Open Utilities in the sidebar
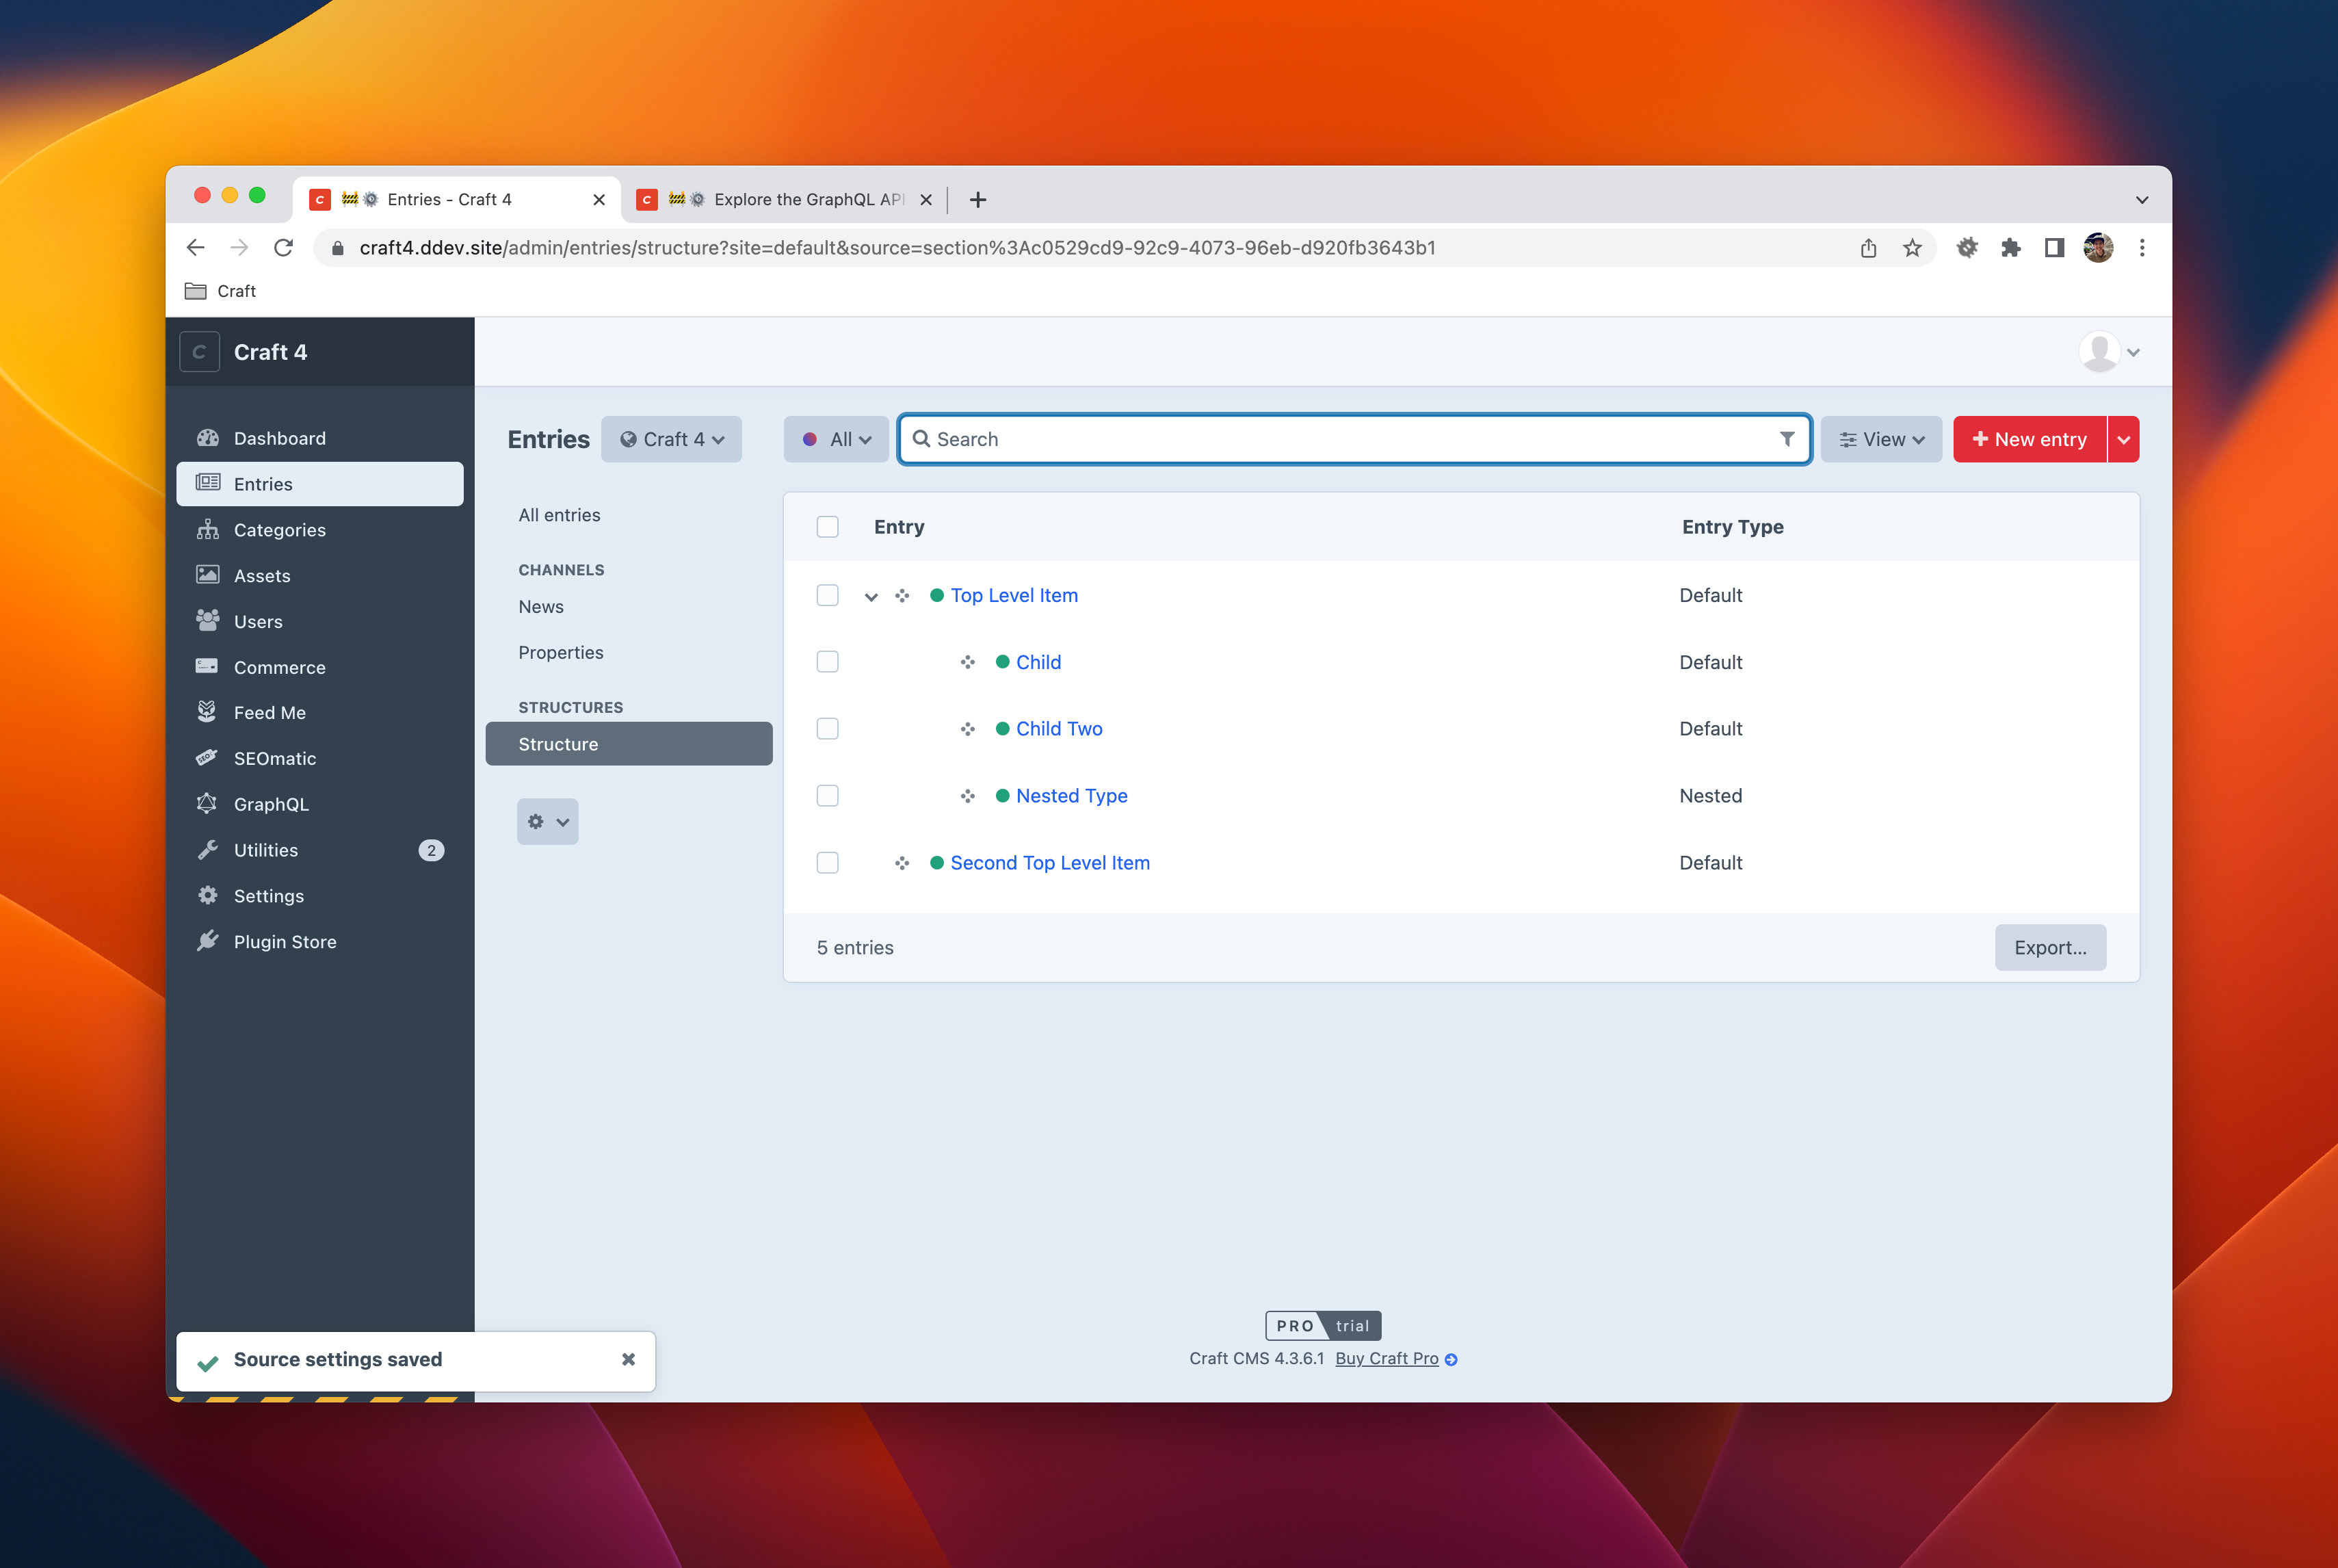Screen dimensions: 2338x1568 click(x=319, y=850)
